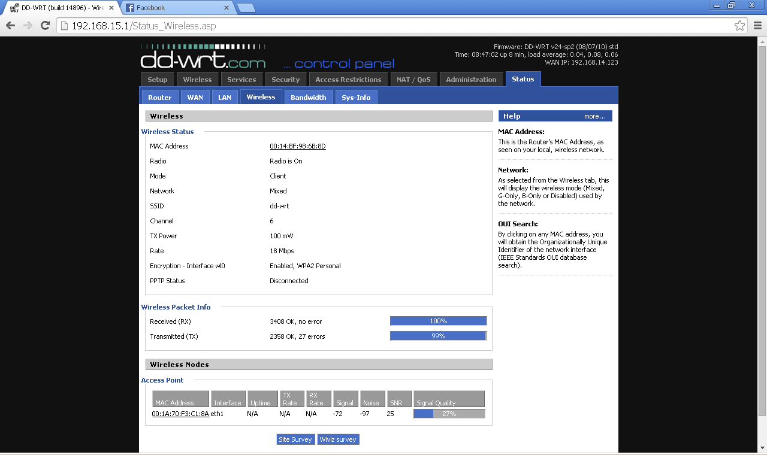Click the dd-wrt.com logo

(x=203, y=57)
